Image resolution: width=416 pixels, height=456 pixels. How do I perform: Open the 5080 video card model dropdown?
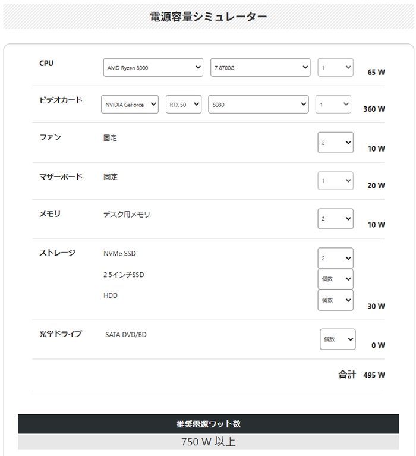[x=258, y=105]
